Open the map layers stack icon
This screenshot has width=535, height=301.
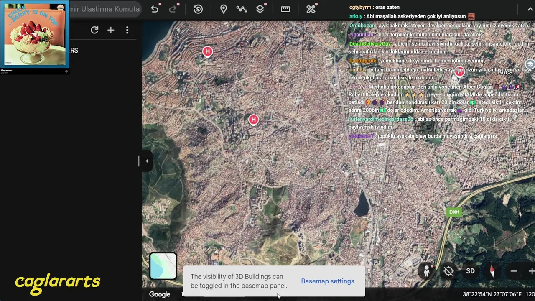[260, 9]
